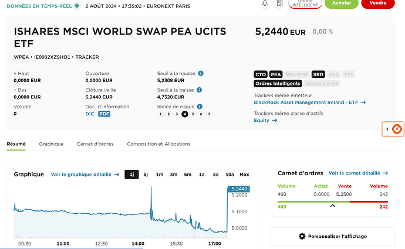Image resolution: width=405 pixels, height=249 pixels.
Task: Select risk index circle 7
Action: (x=209, y=114)
